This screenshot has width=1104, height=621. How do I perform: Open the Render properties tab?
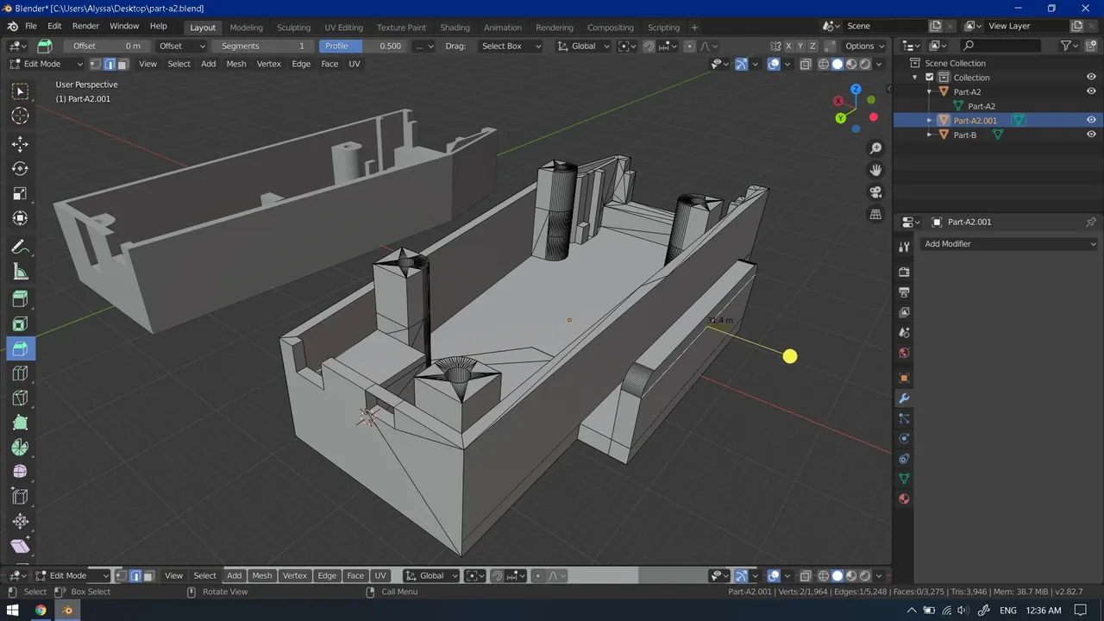904,272
